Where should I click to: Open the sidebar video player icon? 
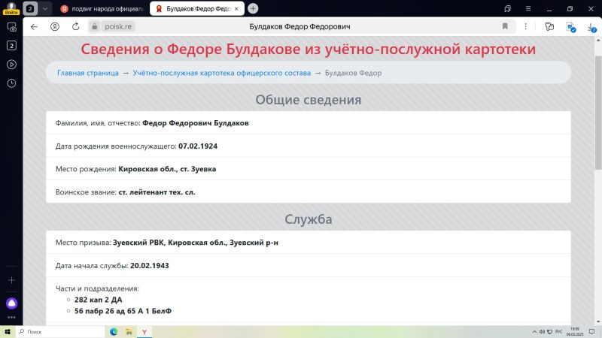(11, 65)
